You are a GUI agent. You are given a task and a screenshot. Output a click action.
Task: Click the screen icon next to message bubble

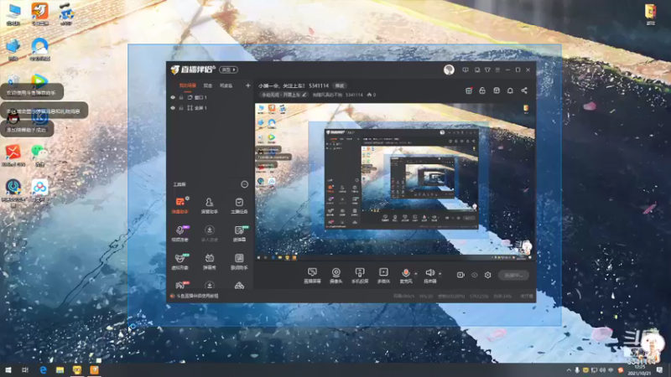(477, 70)
